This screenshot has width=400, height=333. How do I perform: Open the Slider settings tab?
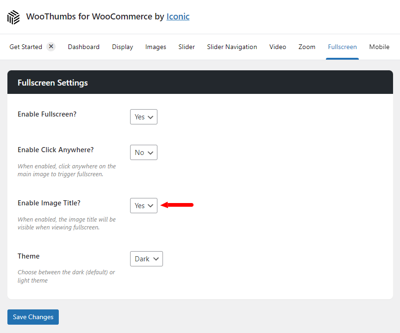[187, 47]
